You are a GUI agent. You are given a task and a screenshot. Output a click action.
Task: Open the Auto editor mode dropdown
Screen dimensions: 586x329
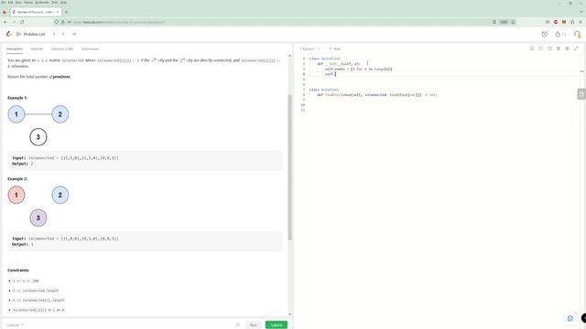coord(335,48)
